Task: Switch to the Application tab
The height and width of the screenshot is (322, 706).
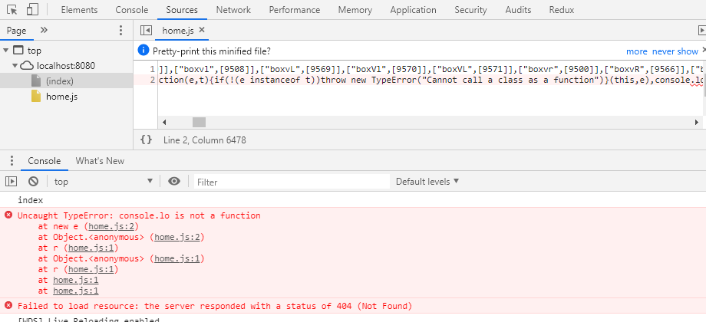Action: click(413, 10)
